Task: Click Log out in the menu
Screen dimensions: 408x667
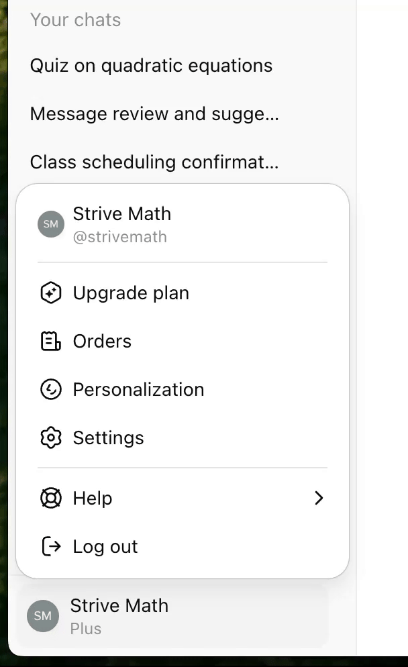Action: coord(105,546)
